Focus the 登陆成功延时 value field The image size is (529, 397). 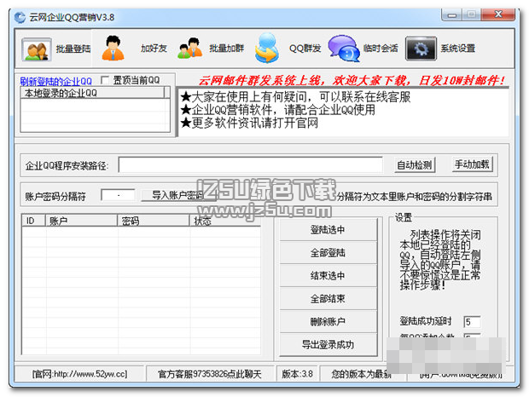tap(473, 321)
